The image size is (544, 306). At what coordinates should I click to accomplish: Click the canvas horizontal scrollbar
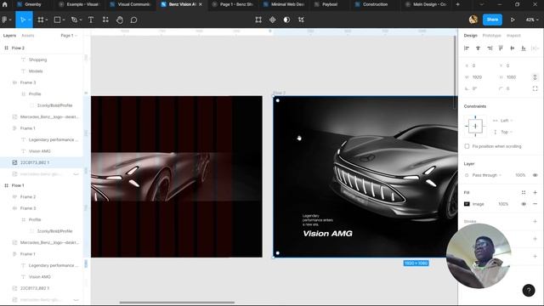[x=178, y=303]
